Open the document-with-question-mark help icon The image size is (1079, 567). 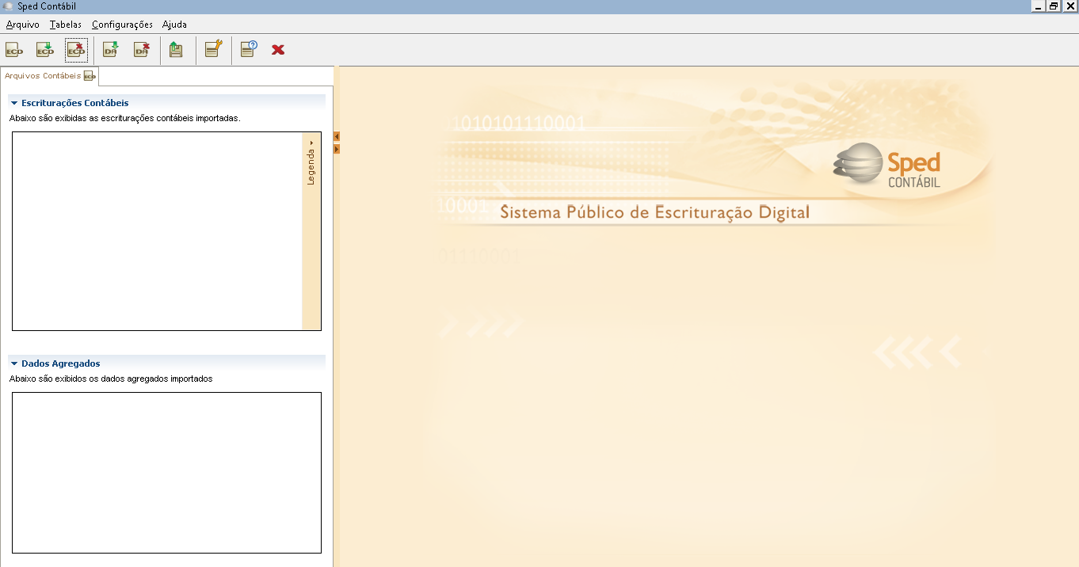[249, 50]
